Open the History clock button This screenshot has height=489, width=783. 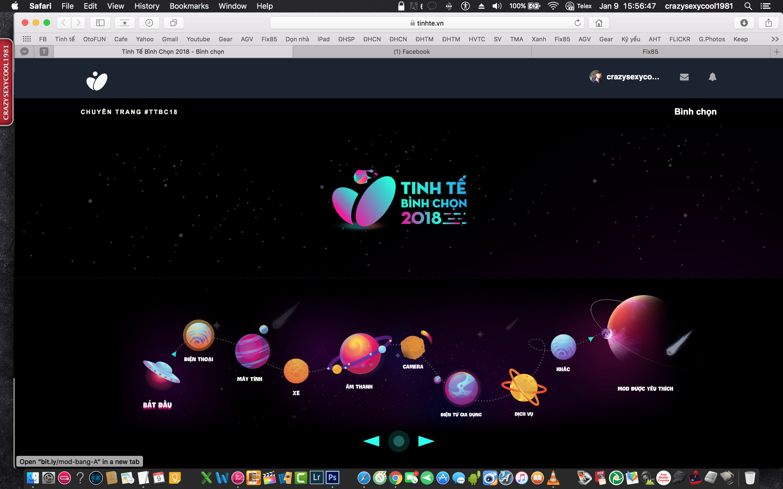[149, 23]
